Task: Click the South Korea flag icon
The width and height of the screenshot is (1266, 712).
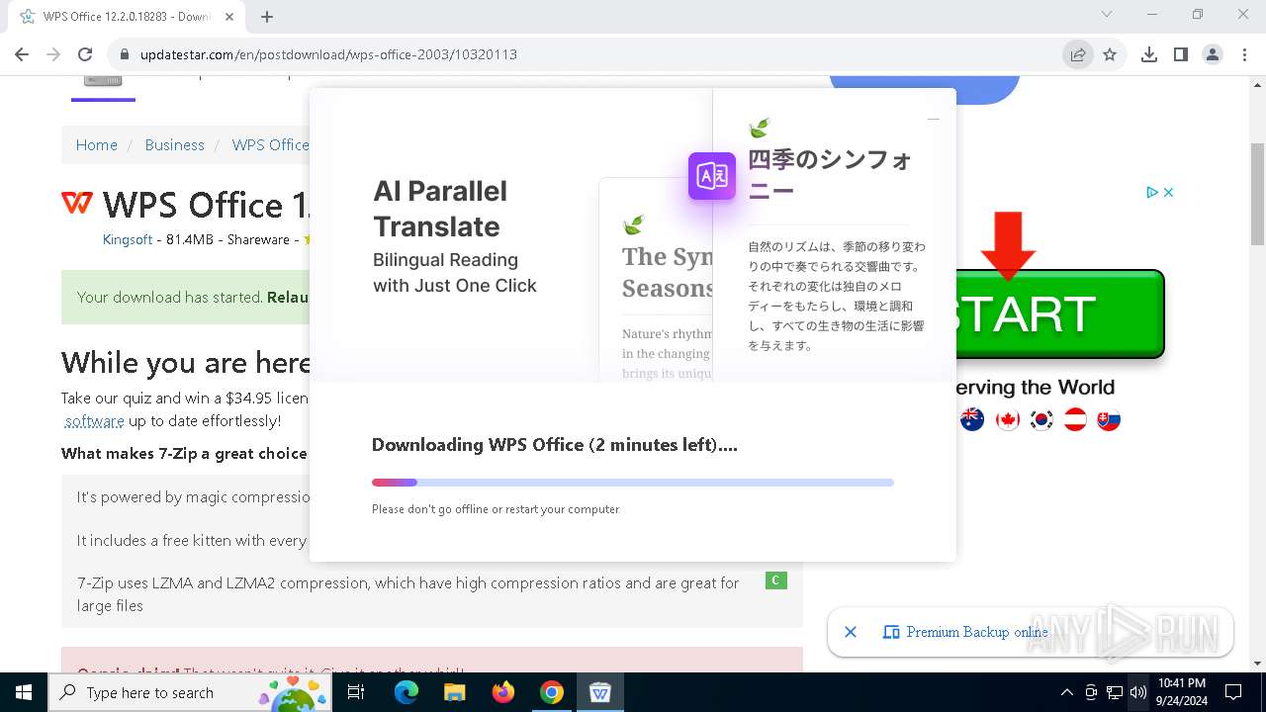Action: [1040, 419]
